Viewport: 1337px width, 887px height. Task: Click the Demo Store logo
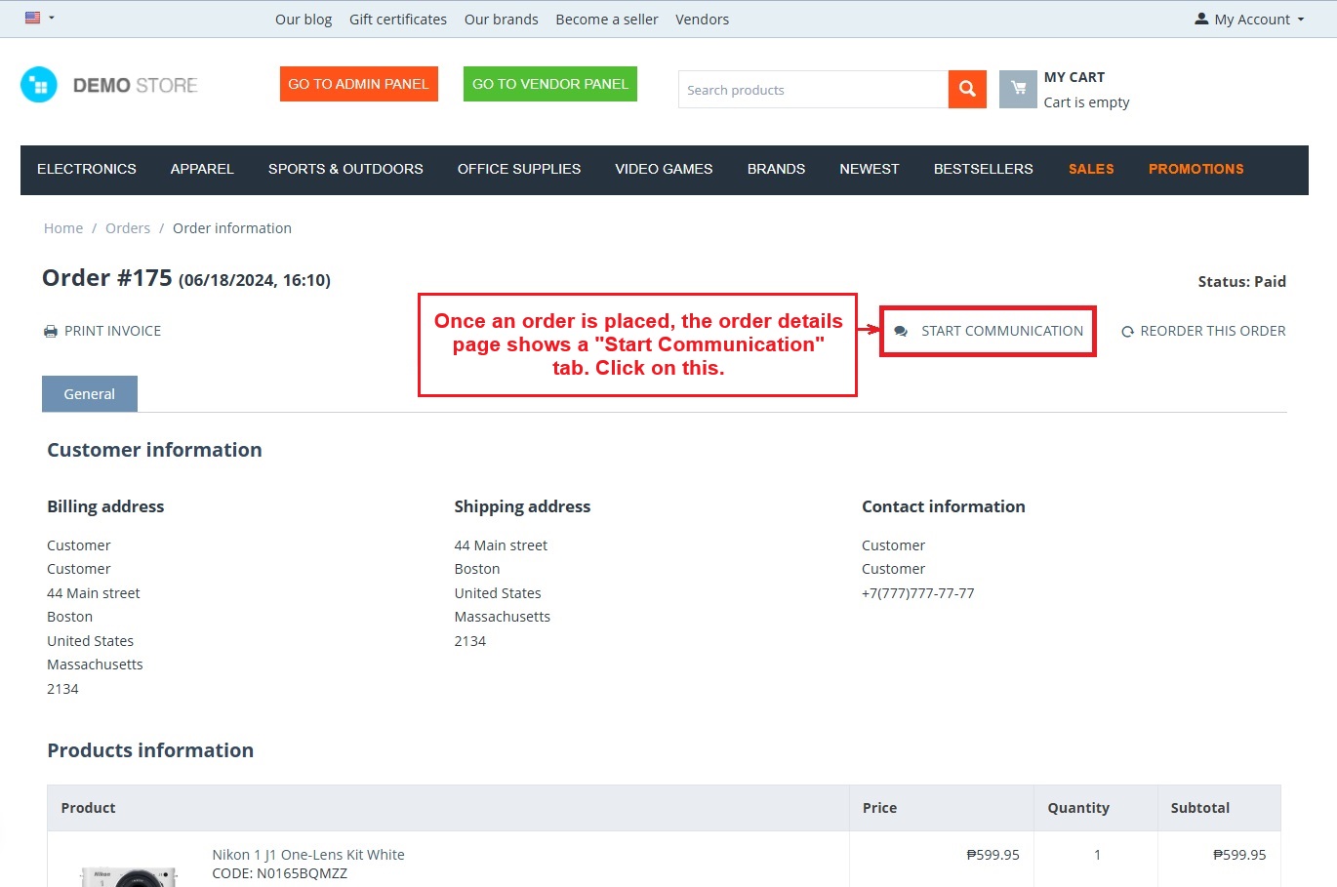109,86
